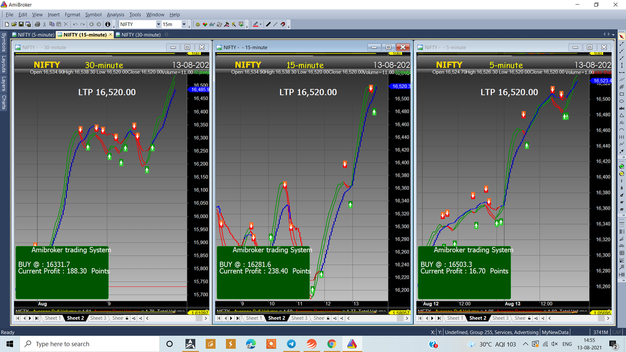This screenshot has height=352, width=626.
Task: Toggle sheet lock in 5-minute window
Action: click(x=529, y=318)
